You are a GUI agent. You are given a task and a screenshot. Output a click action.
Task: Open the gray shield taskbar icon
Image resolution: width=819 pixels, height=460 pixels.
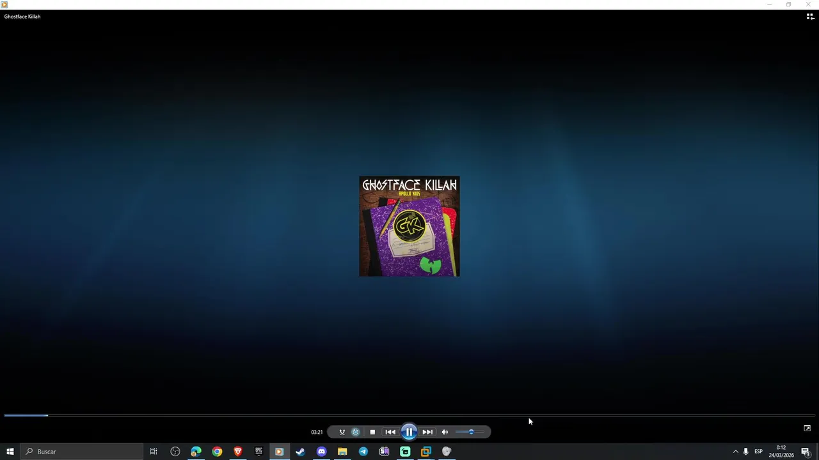[447, 452]
